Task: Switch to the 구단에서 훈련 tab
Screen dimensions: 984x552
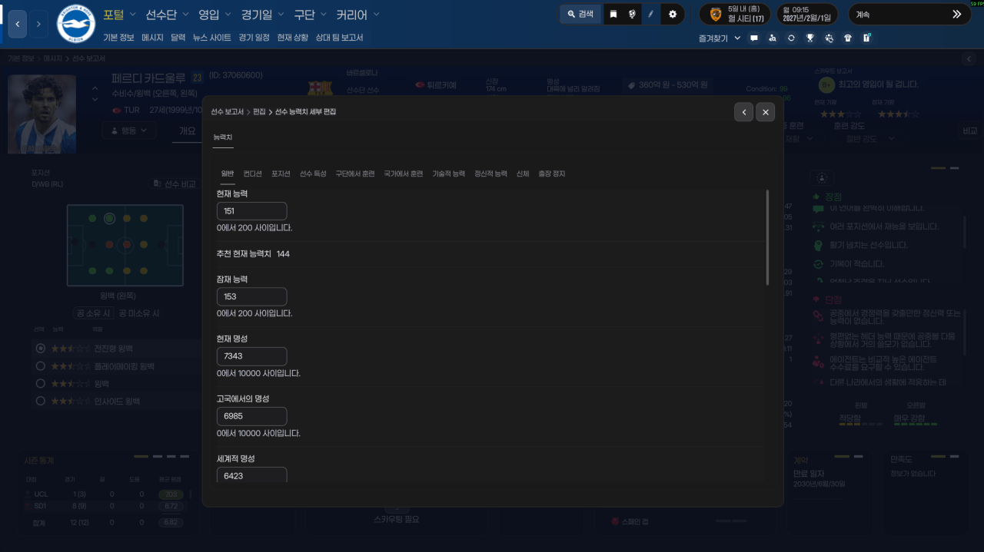Action: (355, 174)
